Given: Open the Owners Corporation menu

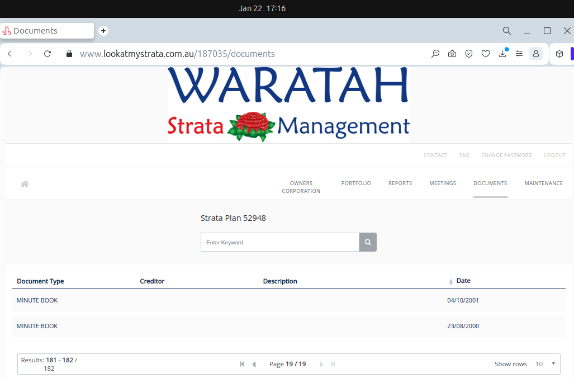Looking at the screenshot, I should click(301, 187).
